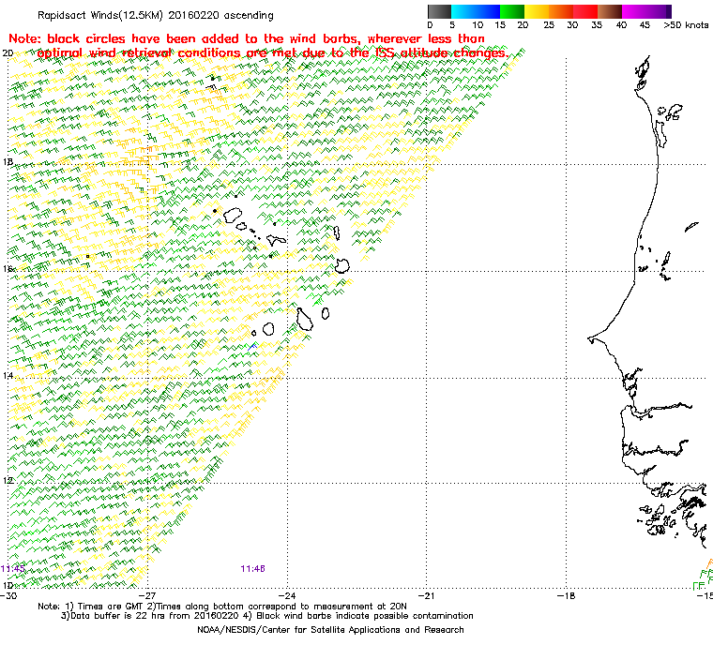Click the "NOAA/NESDIS/Center for Satellite Applications and Research" credit
713x645 pixels.
click(x=330, y=630)
